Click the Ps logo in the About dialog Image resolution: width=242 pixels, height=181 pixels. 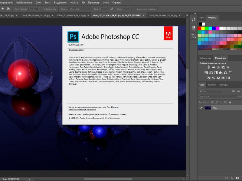(x=73, y=37)
